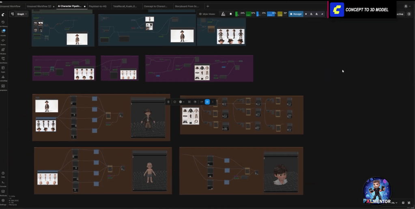
Task: Click the triangle logo icon in top toolbar
Action: [223, 14]
